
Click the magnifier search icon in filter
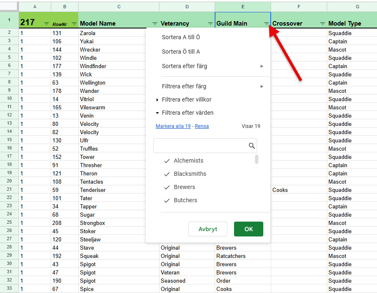251,146
